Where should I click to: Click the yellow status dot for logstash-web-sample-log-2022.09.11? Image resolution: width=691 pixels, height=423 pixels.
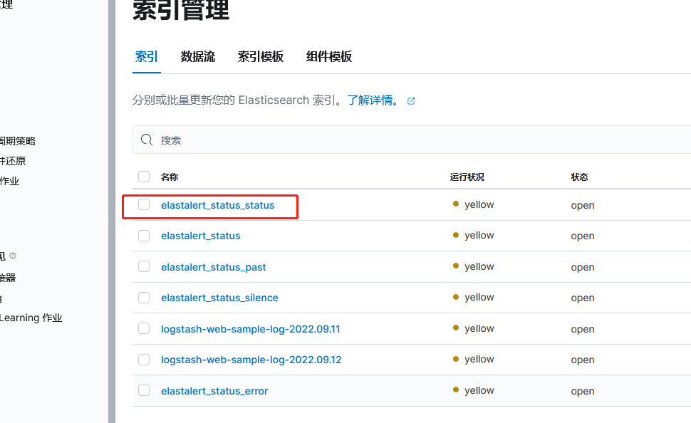point(455,328)
